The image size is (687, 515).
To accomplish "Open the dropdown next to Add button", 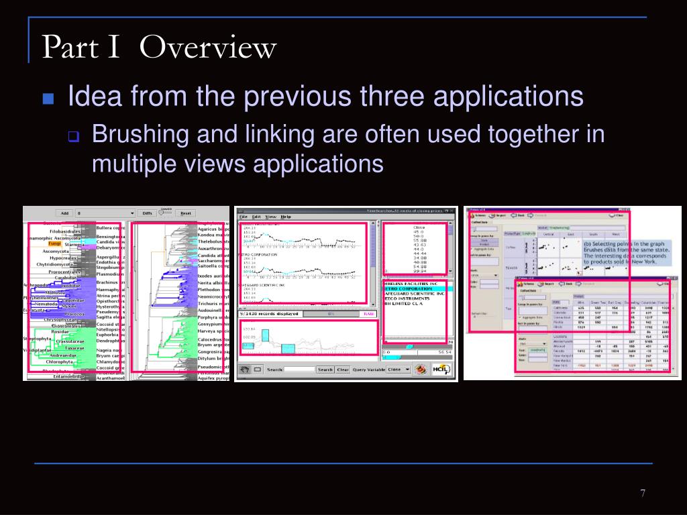I will point(105,213).
